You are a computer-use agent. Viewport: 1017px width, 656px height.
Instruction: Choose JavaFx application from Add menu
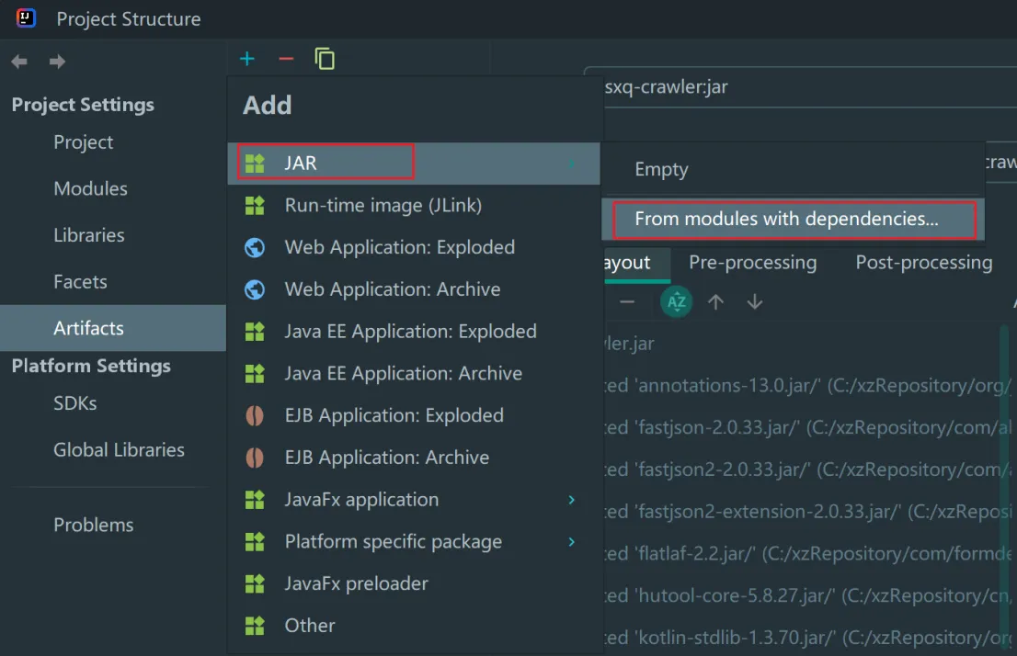[x=414, y=500]
